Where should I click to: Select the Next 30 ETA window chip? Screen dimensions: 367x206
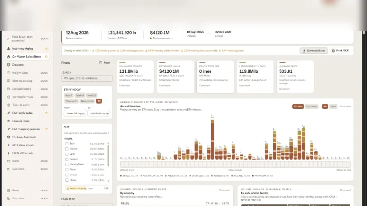[92, 95]
